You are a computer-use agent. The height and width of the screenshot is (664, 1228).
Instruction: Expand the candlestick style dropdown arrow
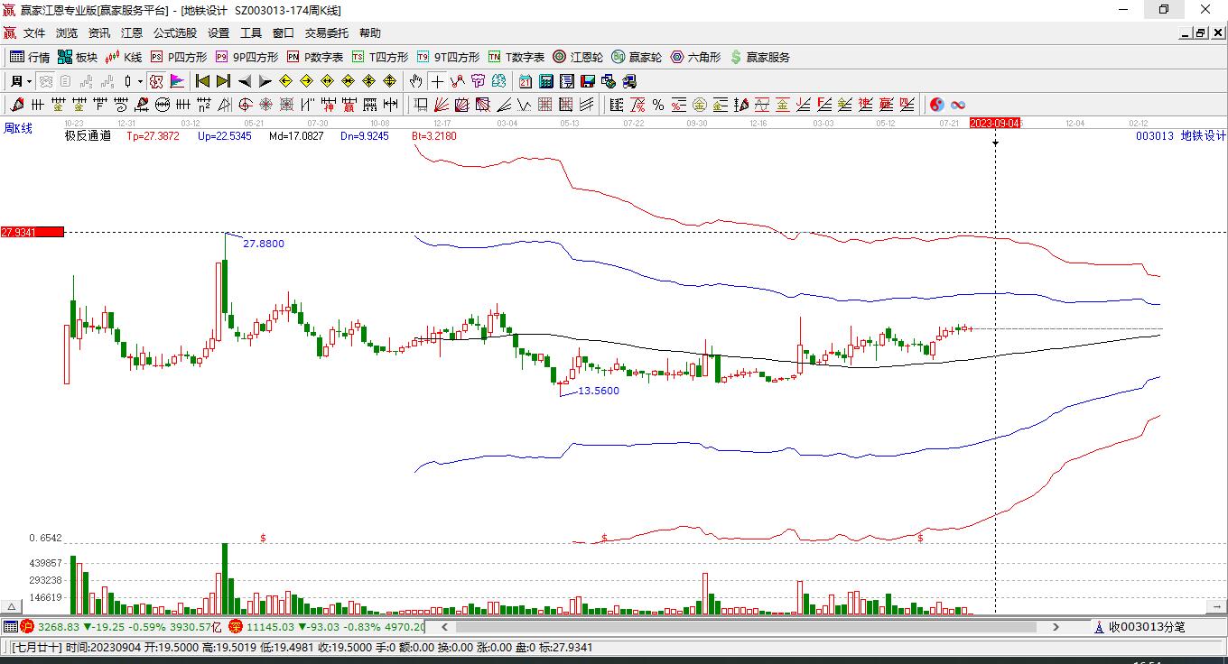pyautogui.click(x=140, y=81)
